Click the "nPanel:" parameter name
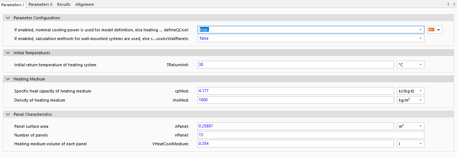 [182, 135]
